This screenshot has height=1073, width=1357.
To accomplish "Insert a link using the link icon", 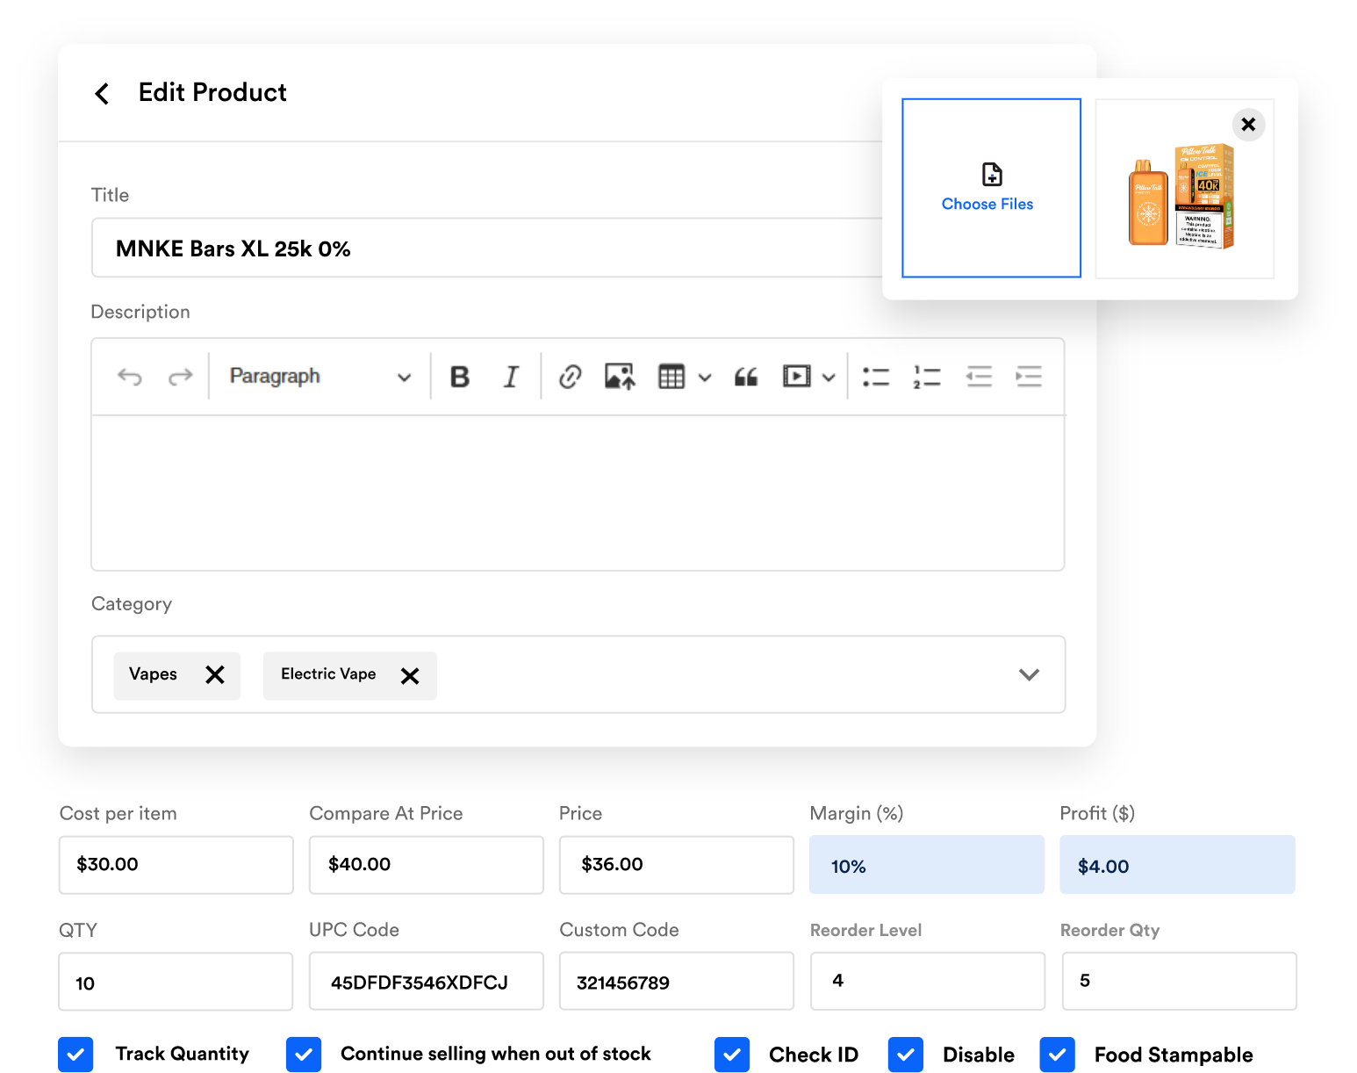I will pos(570,377).
